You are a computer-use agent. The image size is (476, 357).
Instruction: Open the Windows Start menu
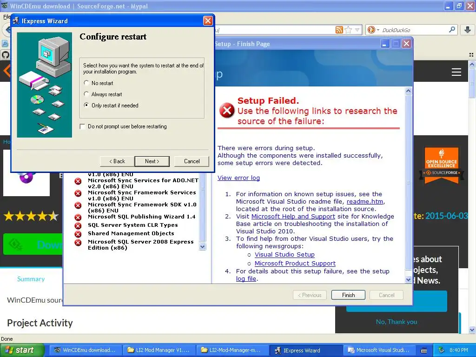pyautogui.click(x=22, y=350)
